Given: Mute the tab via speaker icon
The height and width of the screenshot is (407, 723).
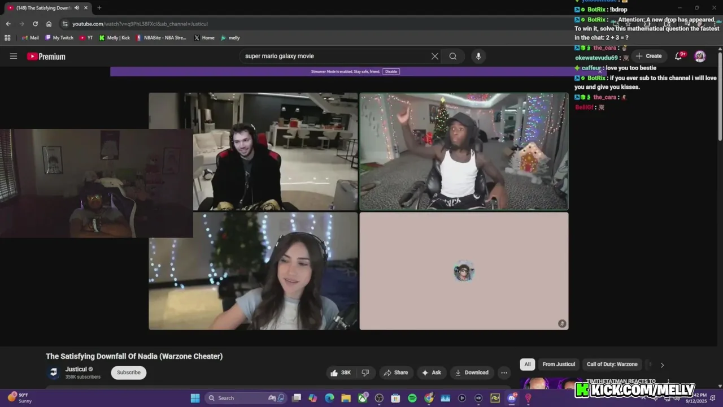Looking at the screenshot, I should pyautogui.click(x=77, y=8).
